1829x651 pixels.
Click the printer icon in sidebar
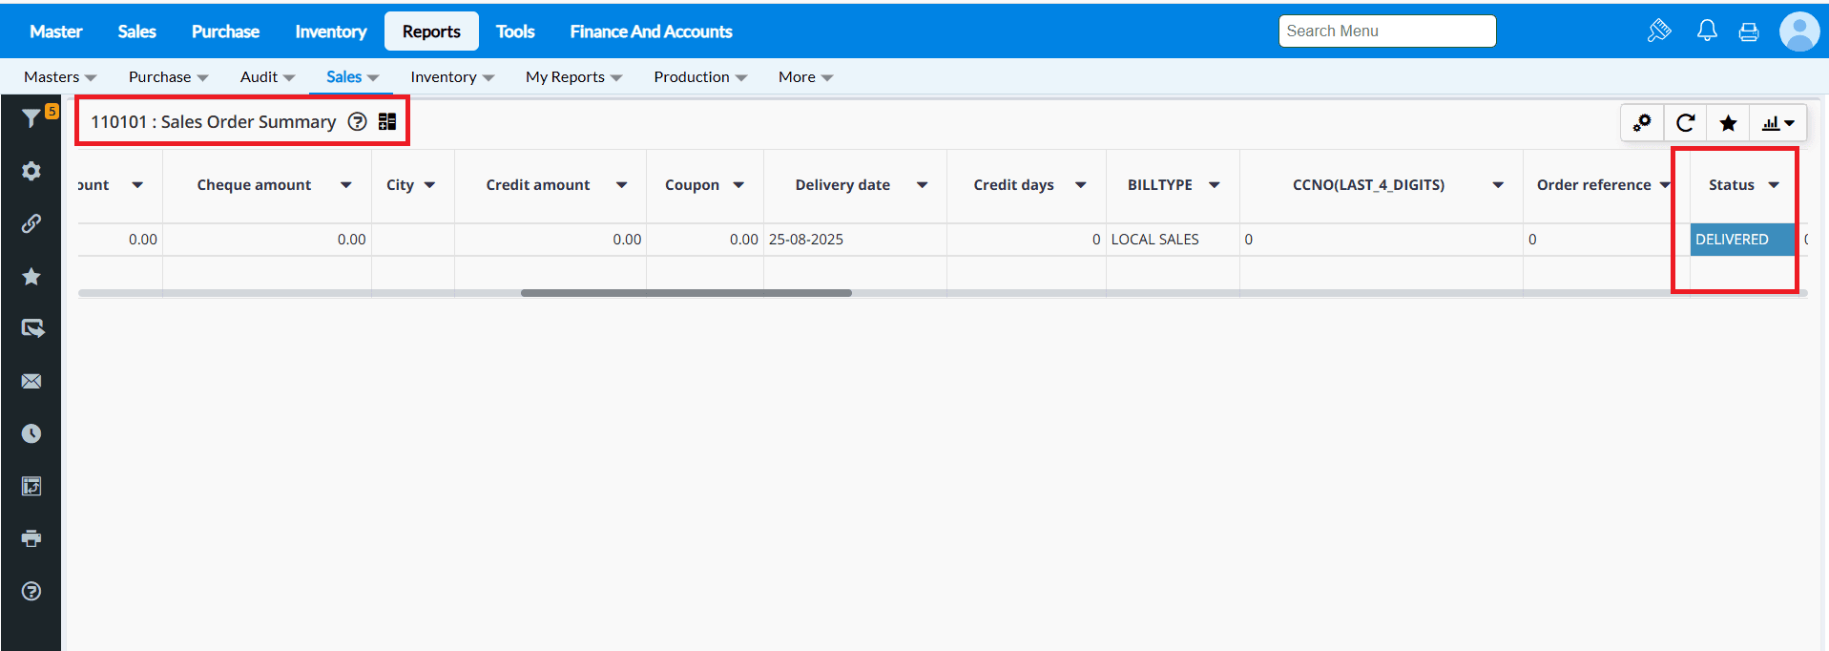31,538
